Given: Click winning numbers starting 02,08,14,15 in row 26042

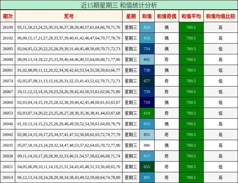Looking at the screenshot, I should 69,135.
